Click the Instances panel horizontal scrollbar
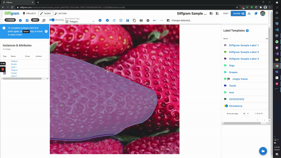The height and width of the screenshot is (158, 281). tap(22, 79)
